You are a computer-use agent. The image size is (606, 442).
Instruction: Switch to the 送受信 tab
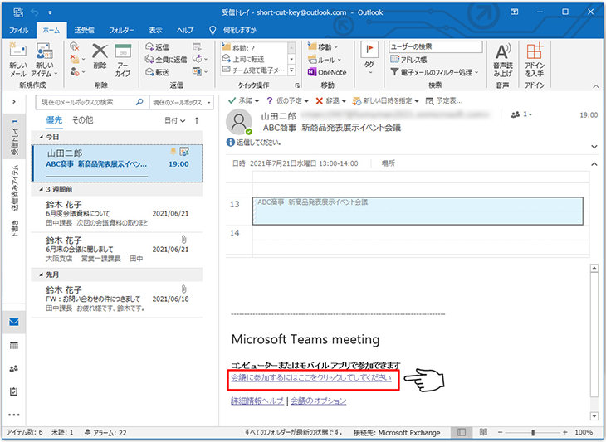(x=84, y=30)
